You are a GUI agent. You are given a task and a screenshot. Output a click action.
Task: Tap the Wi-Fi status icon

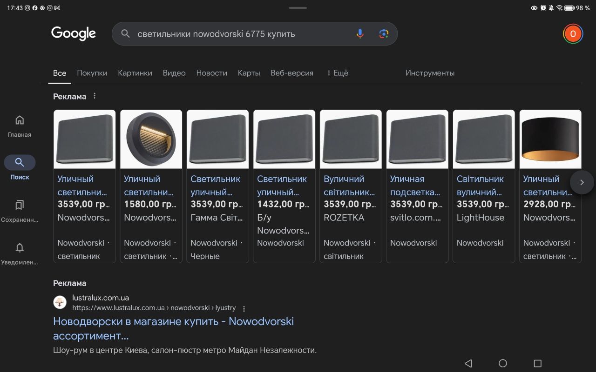click(x=559, y=8)
